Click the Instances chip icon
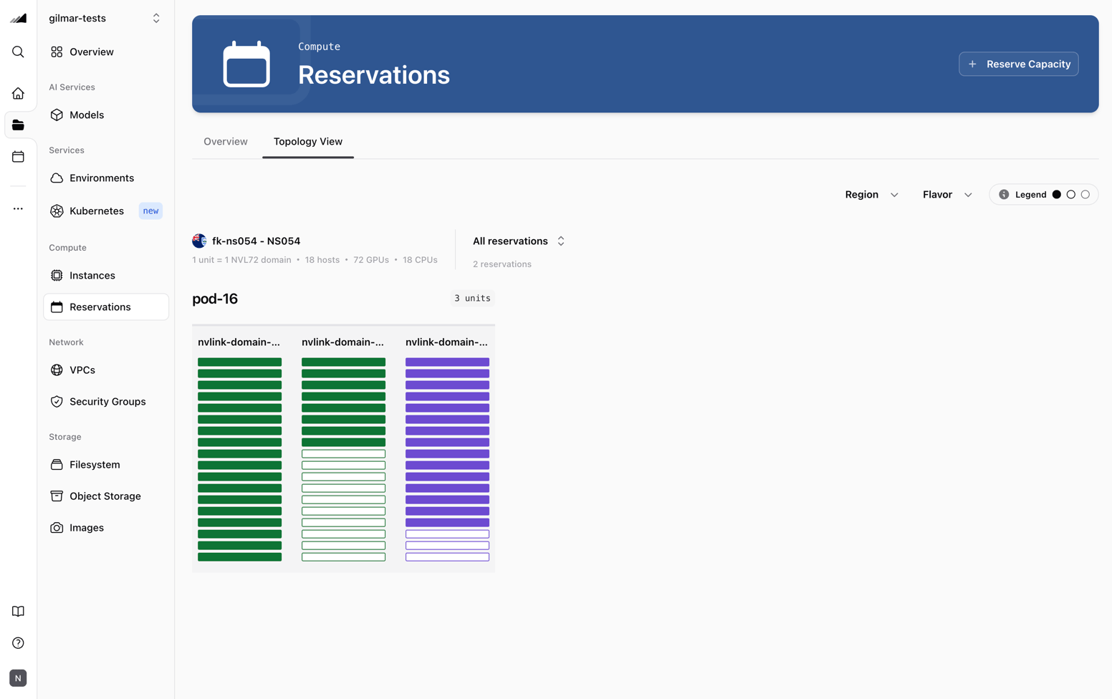 pyautogui.click(x=57, y=275)
